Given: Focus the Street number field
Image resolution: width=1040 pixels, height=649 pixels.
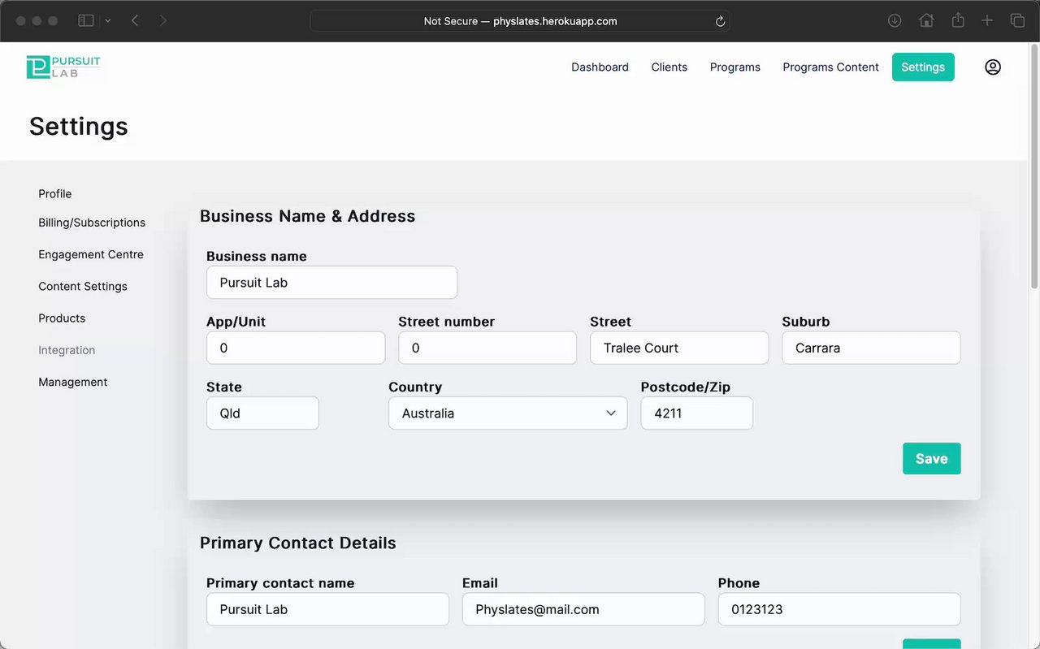Looking at the screenshot, I should pos(487,348).
